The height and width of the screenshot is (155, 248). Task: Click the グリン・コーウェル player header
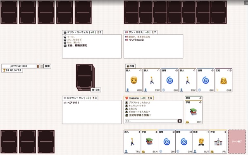(82, 32)
